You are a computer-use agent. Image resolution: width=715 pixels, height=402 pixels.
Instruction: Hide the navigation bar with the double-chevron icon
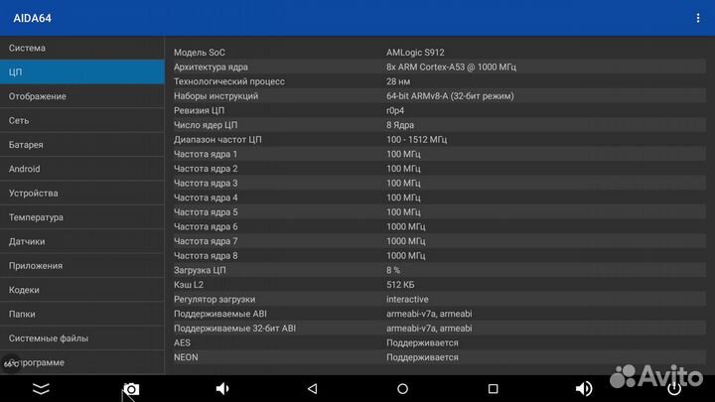pyautogui.click(x=41, y=389)
